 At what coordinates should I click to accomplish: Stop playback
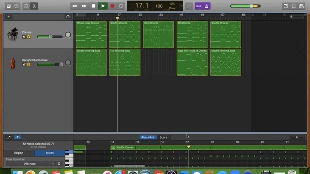point(93,6)
